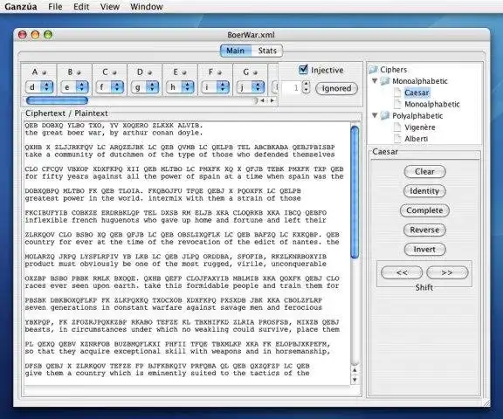
Task: Open the View menu
Action: (x=110, y=6)
